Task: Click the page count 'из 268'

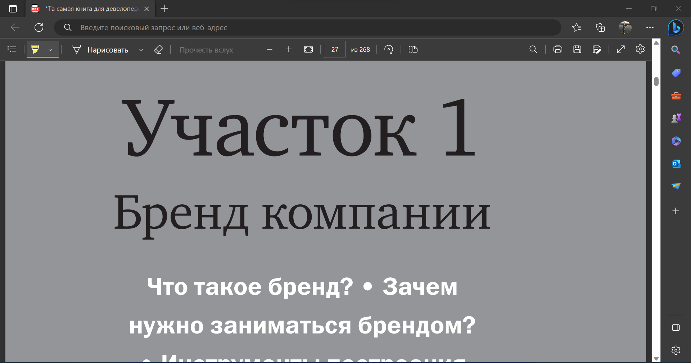Action: pos(360,50)
